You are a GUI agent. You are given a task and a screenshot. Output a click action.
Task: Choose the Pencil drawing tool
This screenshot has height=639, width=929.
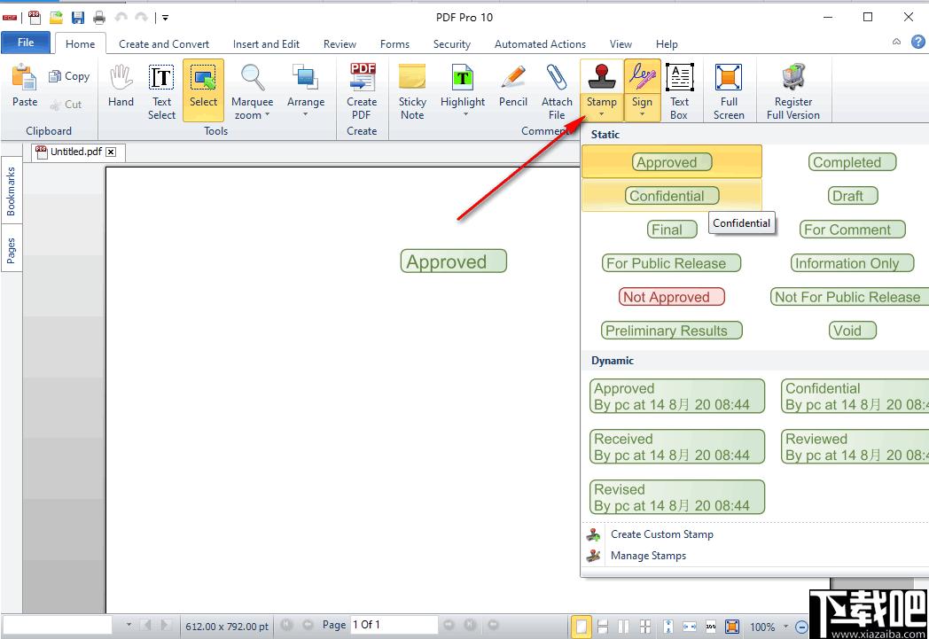tap(512, 90)
